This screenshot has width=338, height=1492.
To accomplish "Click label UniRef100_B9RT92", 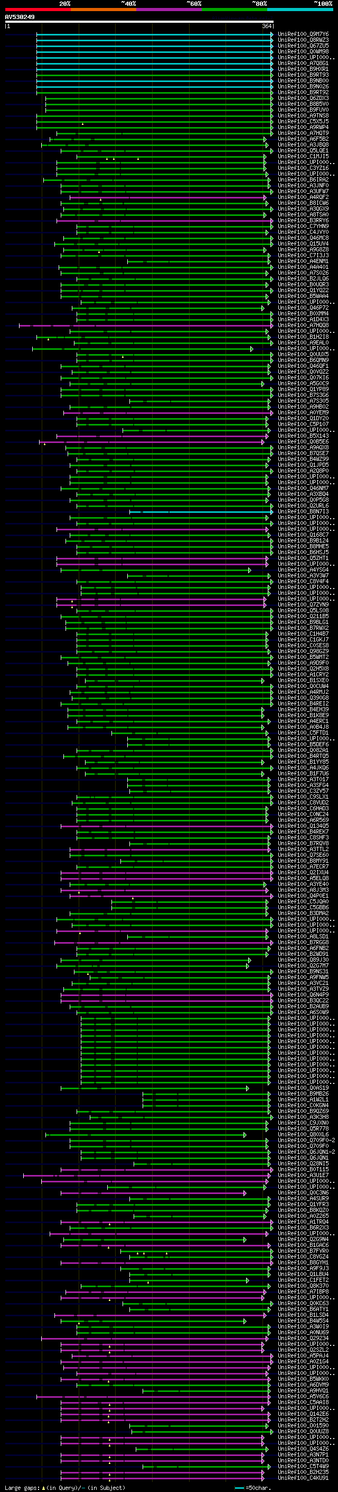I will pyautogui.click(x=303, y=92).
